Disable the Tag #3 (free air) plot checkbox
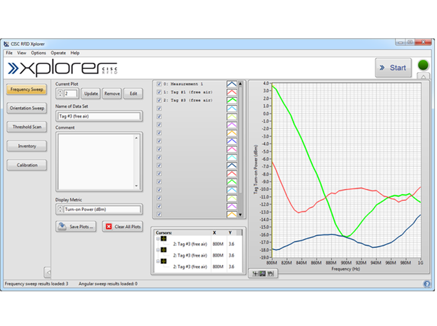The image size is (437, 326). point(159,100)
